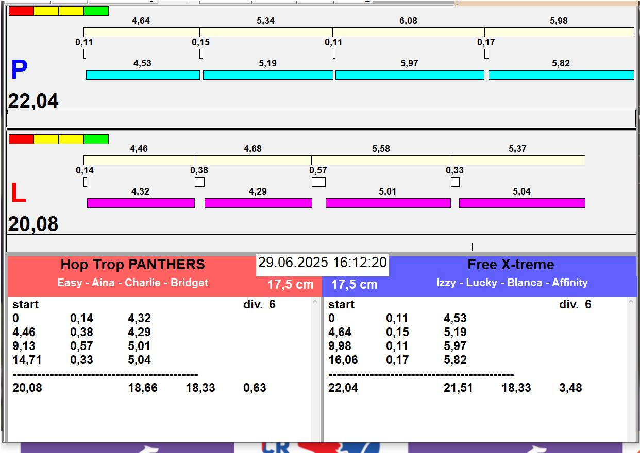The width and height of the screenshot is (640, 453).
Task: Select the Hop Trop PANTHERS team header
Action: (x=132, y=265)
